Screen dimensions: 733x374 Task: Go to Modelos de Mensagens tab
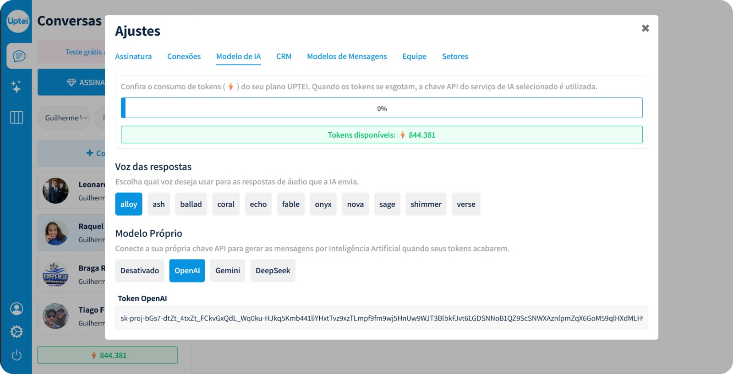click(x=347, y=56)
